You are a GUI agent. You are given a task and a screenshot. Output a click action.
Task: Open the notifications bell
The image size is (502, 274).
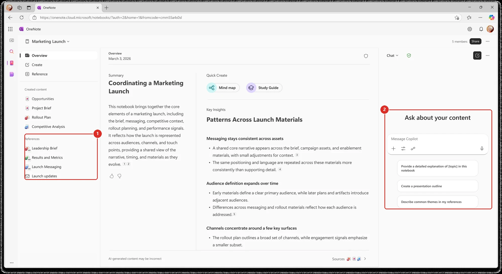tap(481, 29)
